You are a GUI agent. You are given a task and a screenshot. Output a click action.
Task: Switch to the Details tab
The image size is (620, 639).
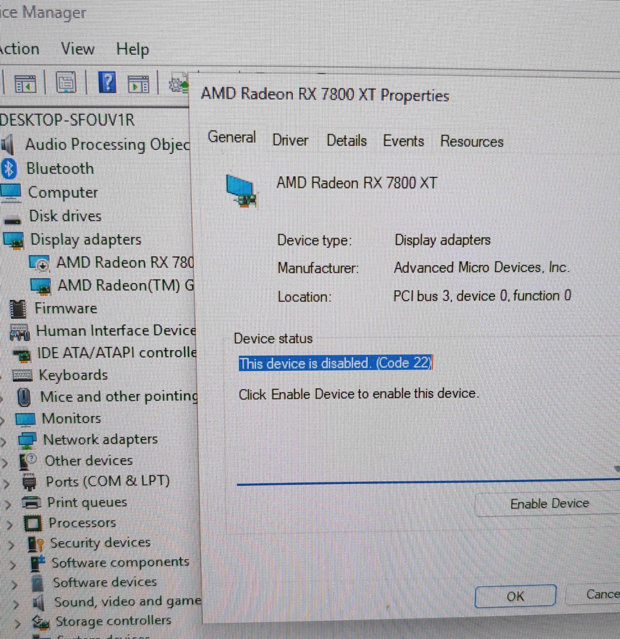click(347, 140)
